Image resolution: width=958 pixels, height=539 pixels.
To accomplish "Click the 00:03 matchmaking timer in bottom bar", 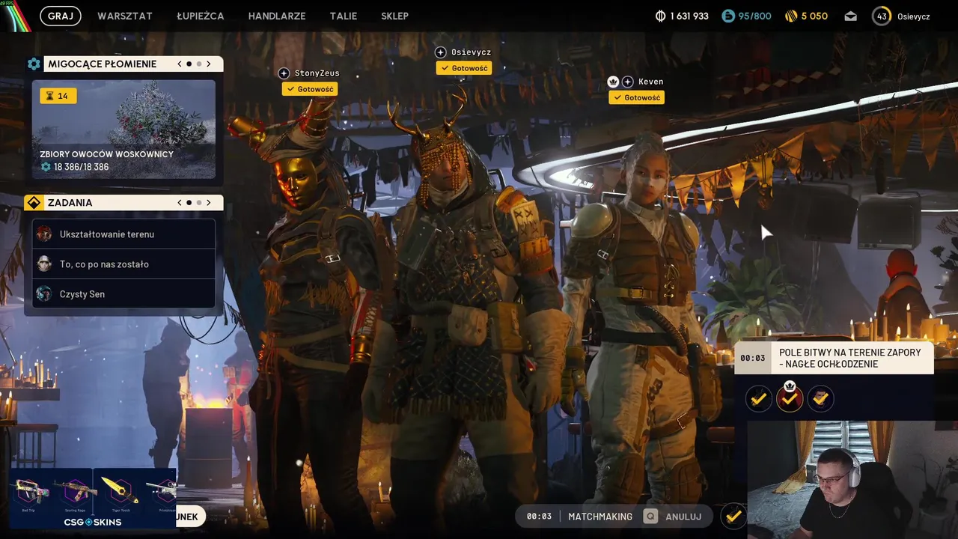I will [x=539, y=517].
